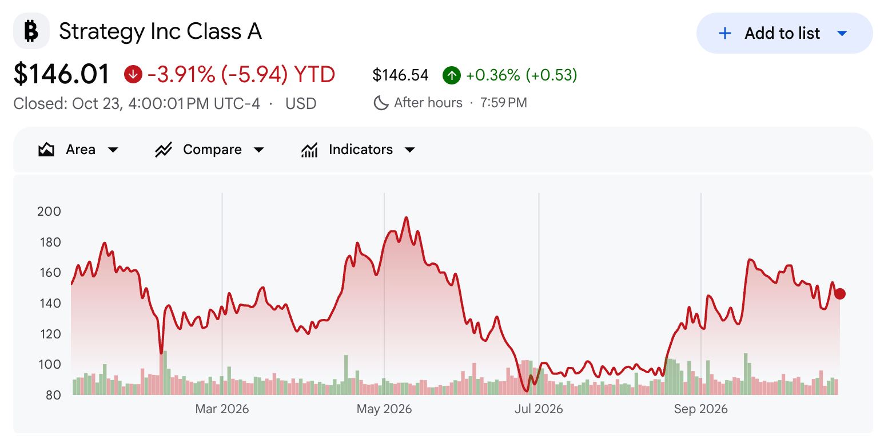This screenshot has width=892, height=436.
Task: Click the Area chart type icon
Action: [46, 150]
